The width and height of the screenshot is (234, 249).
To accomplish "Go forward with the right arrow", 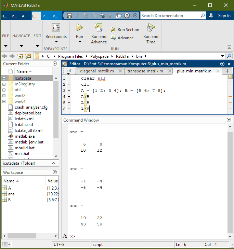I will click(12, 56).
